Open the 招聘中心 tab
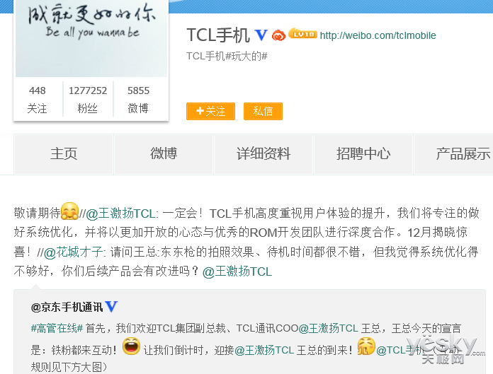Image resolution: width=493 pixels, height=374 pixels. (363, 154)
